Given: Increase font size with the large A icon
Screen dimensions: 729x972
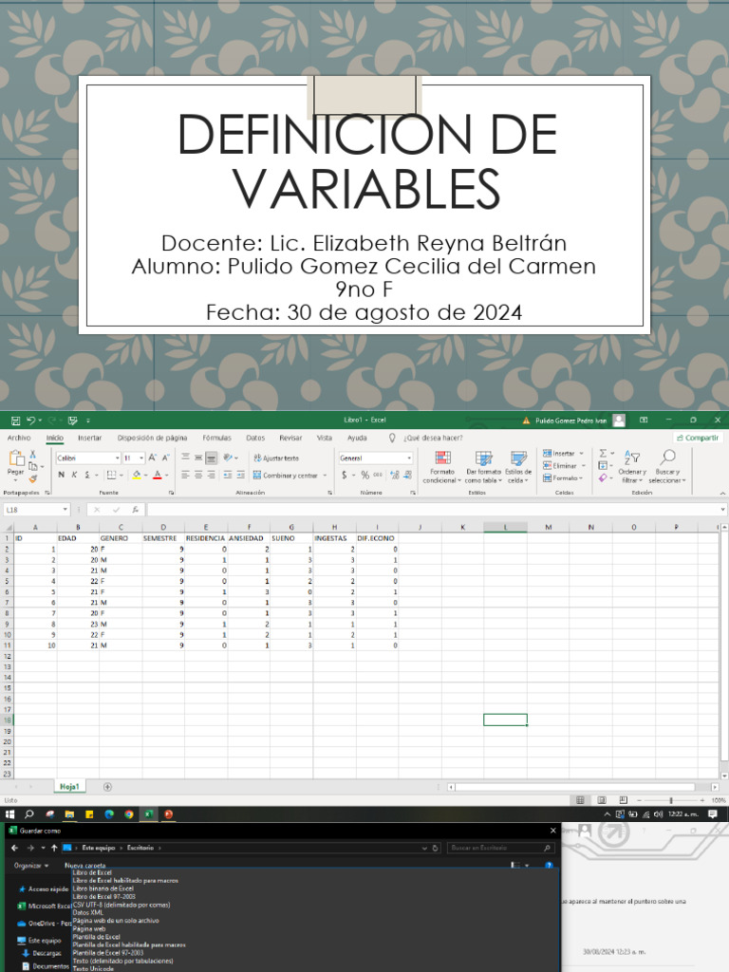Looking at the screenshot, I should pyautogui.click(x=153, y=458).
